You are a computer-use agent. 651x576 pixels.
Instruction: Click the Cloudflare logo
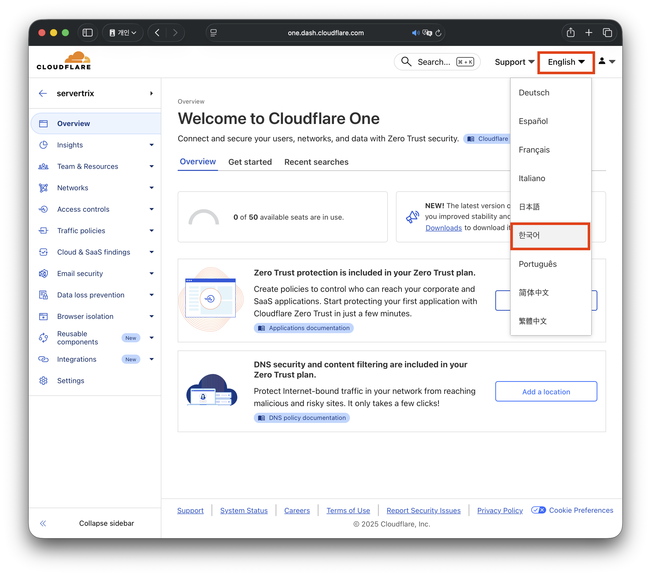(64, 61)
